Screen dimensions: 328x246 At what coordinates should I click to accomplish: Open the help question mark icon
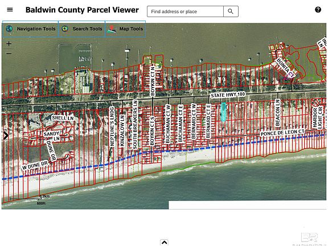(x=318, y=10)
